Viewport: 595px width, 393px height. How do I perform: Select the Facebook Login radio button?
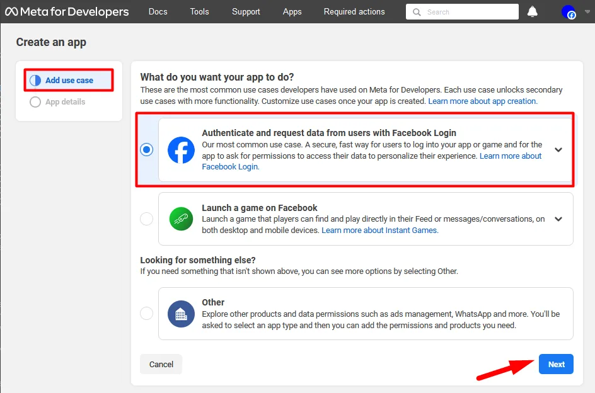[146, 149]
